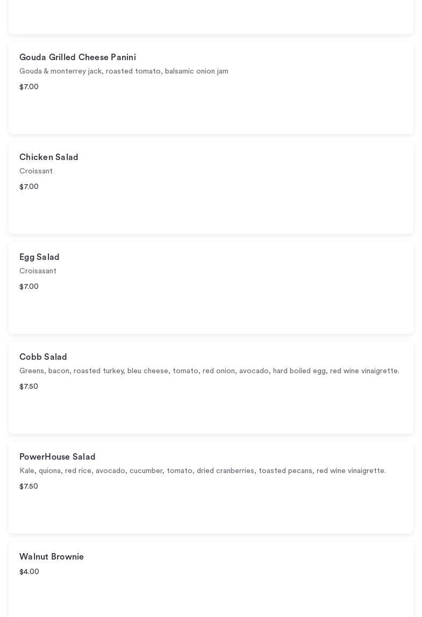422x617 pixels.
Task: Click the Egg Salad $7.00 price
Action: pyautogui.click(x=29, y=287)
